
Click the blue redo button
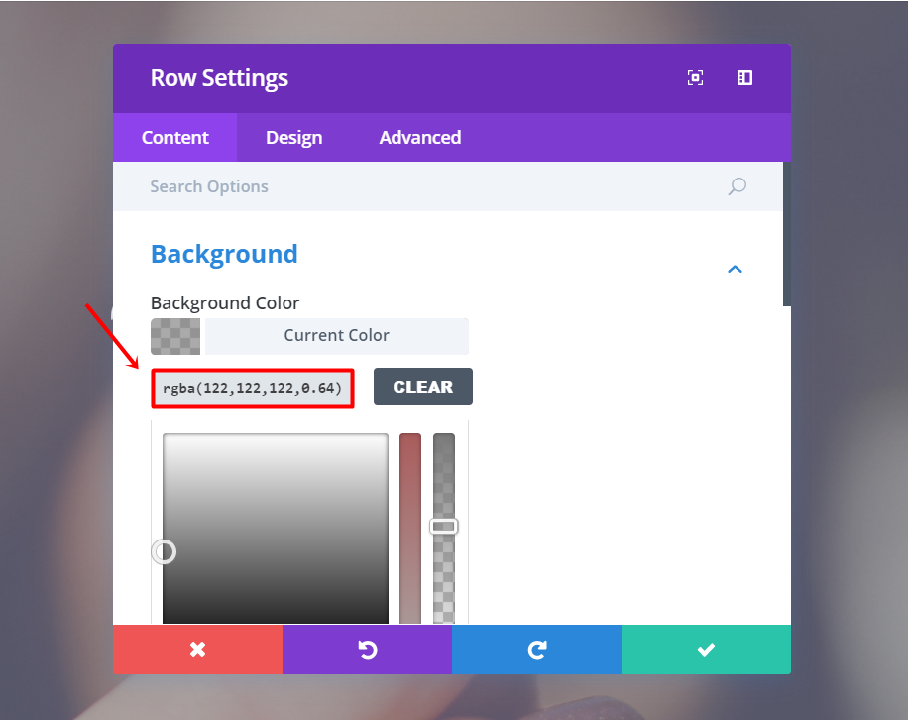[x=537, y=650]
